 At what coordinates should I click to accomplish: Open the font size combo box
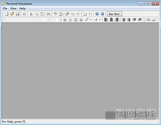[55, 20]
